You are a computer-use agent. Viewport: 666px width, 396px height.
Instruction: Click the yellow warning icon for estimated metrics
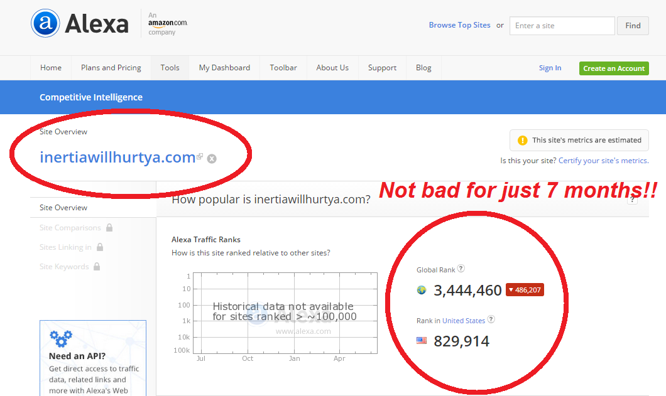[523, 141]
